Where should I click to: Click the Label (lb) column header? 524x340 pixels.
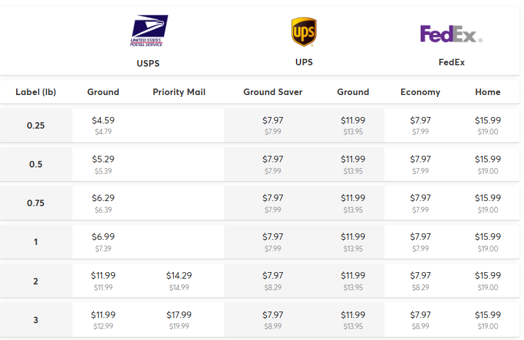[x=36, y=92]
